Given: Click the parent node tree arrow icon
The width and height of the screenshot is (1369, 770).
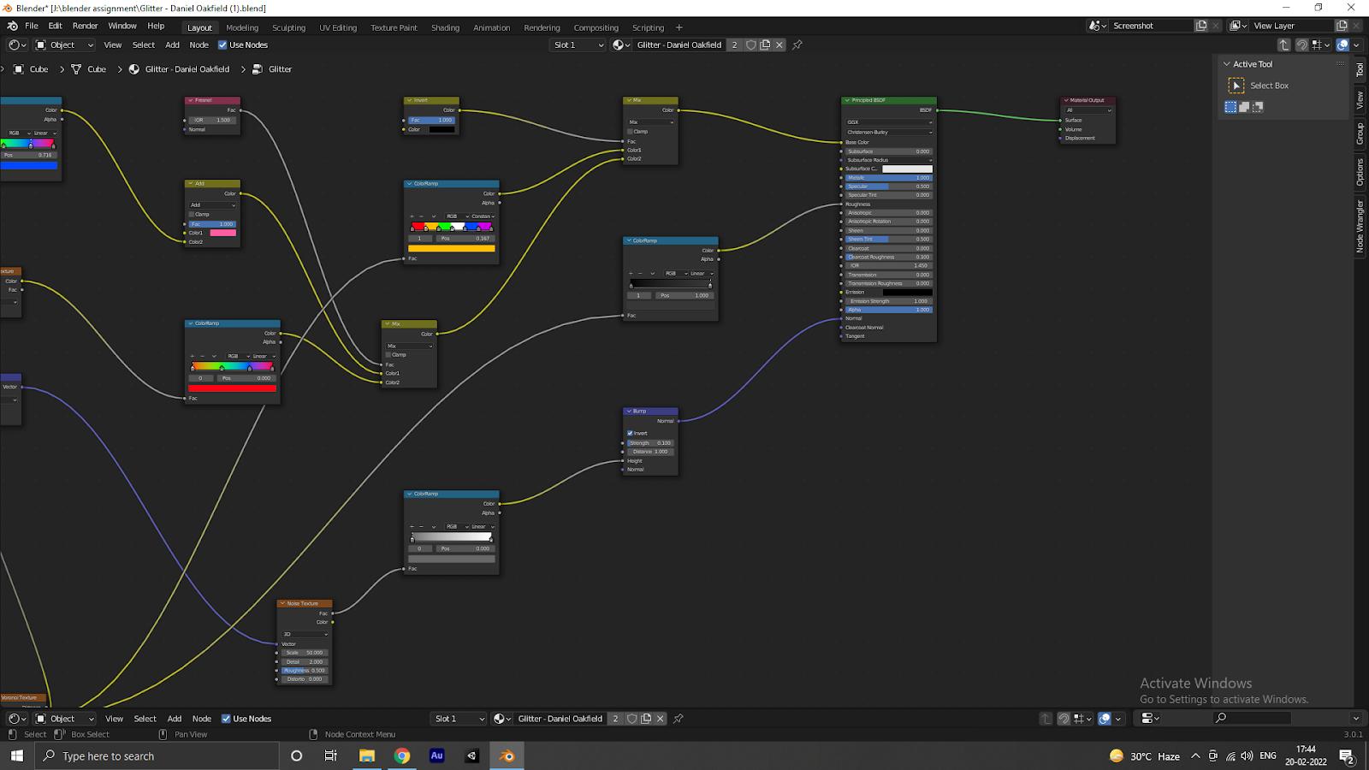Looking at the screenshot, I should tap(1284, 44).
